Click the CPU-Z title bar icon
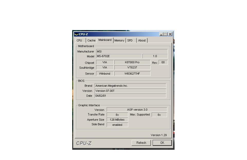This screenshot has height=160, width=247. click(76, 34)
